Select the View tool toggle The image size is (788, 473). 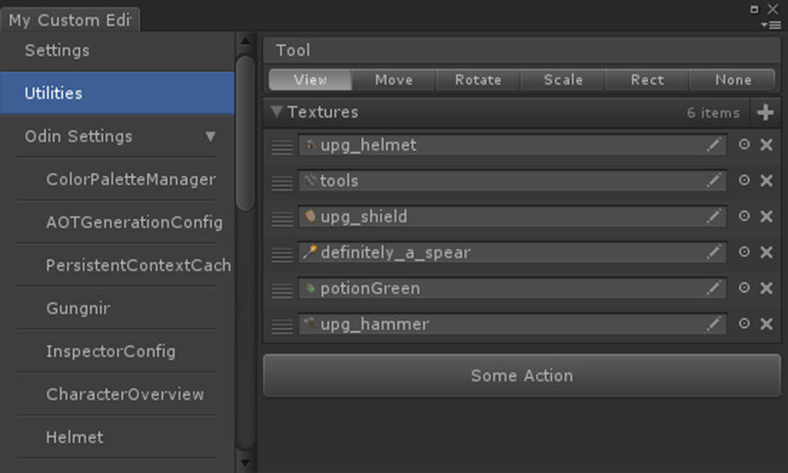(310, 80)
